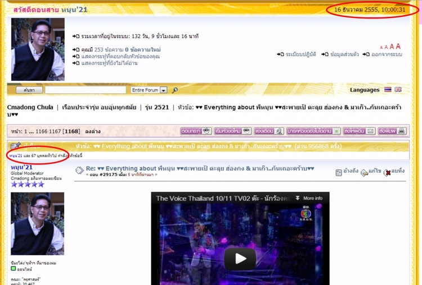Click the Global Moderator label
Image resolution: width=422 pixels, height=285 pixels.
[27, 173]
